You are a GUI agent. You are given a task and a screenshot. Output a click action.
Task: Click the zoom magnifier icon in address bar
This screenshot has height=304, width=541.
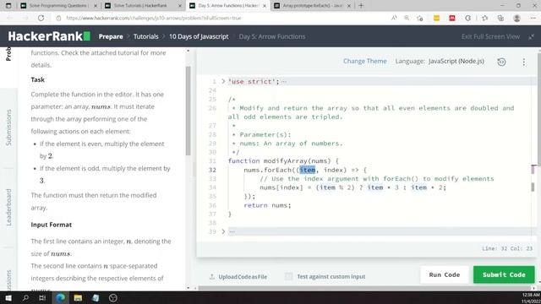coord(407,18)
